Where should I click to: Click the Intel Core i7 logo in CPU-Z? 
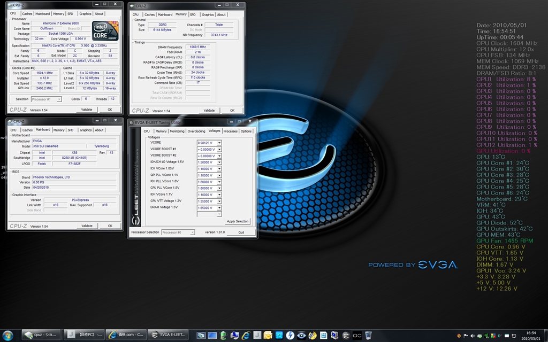(105, 30)
